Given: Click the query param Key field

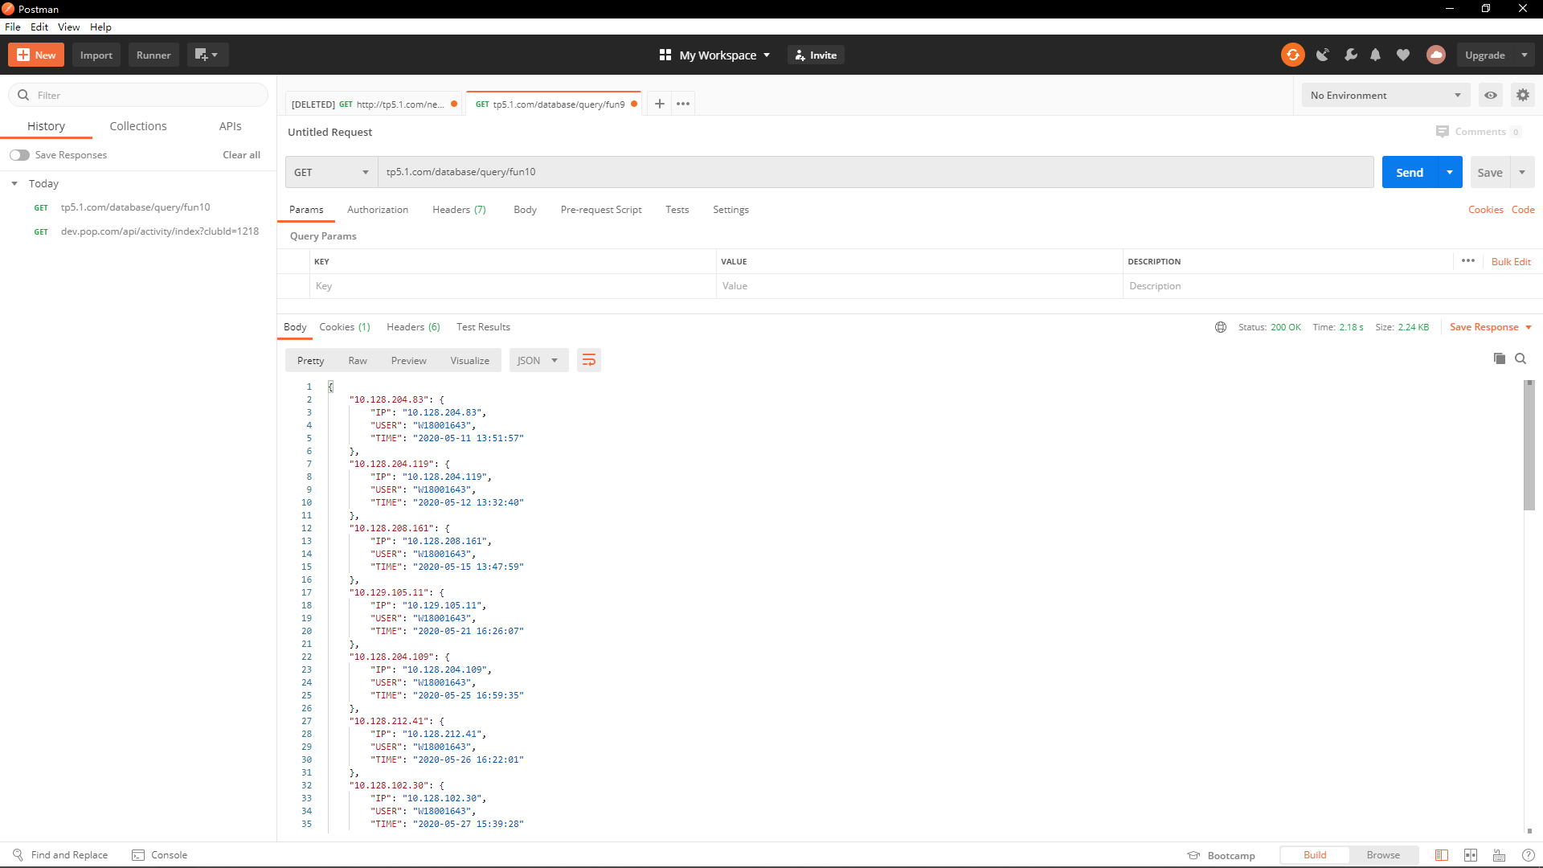Looking at the screenshot, I should click(513, 286).
